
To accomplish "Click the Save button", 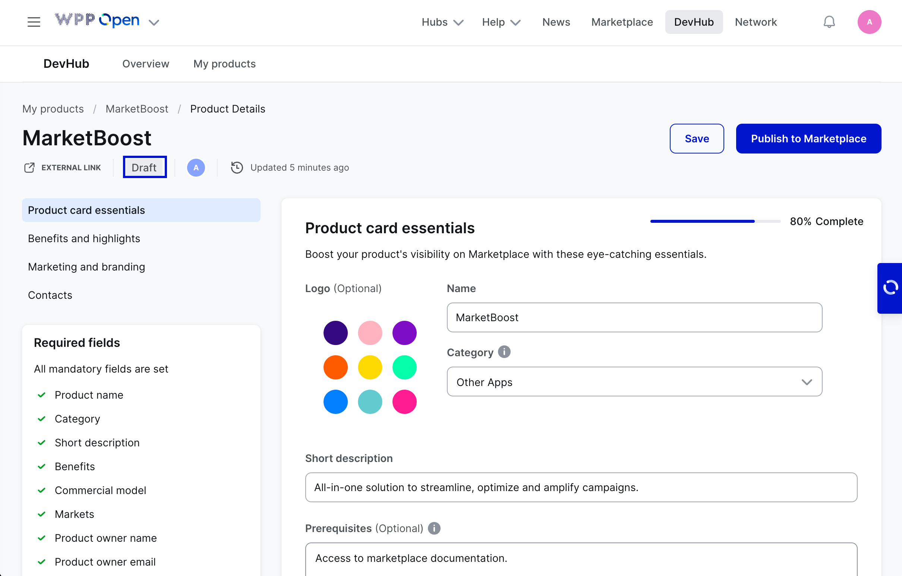I will point(696,139).
